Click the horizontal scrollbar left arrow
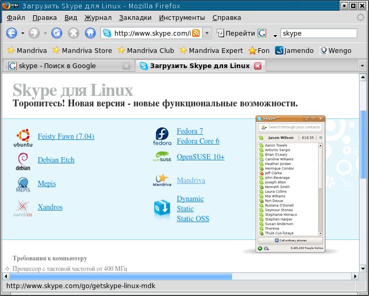369x296 pixels. point(6,276)
